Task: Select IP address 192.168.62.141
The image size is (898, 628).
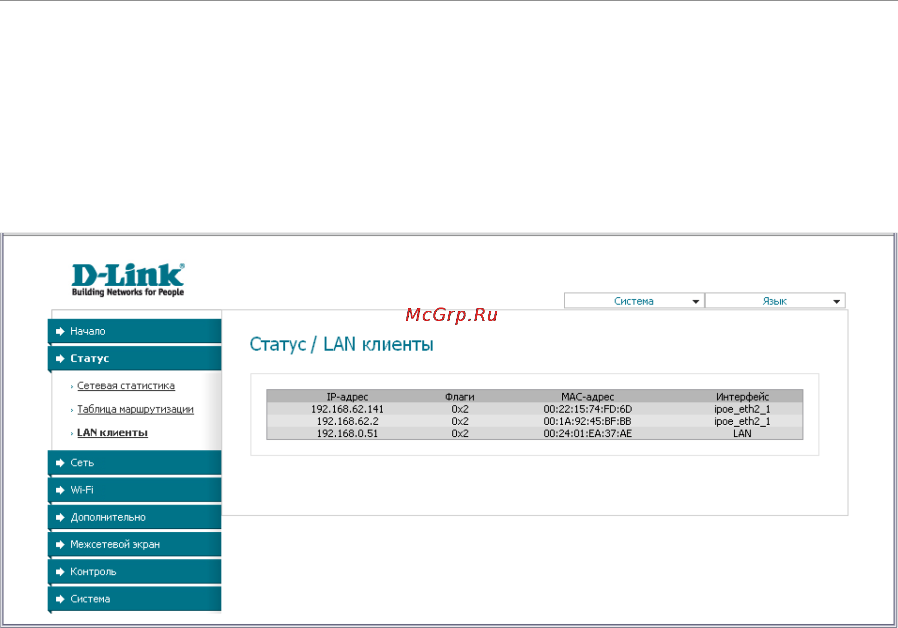Action: pyautogui.click(x=347, y=409)
